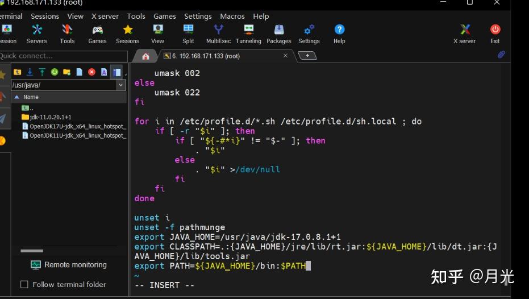This screenshot has width=529, height=299.
Task: Delete selected SFTP files with red X
Action: [x=91, y=72]
